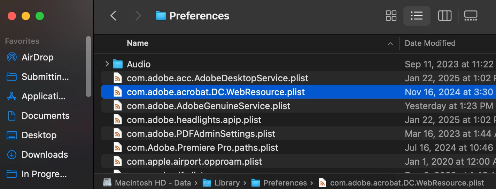
Task: Select the com.adobe.PDFAdminSettings.plist file icon
Action: [118, 134]
